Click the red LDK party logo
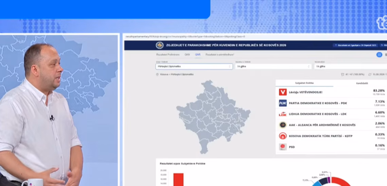The height and width of the screenshot is (186, 387). (x=282, y=114)
